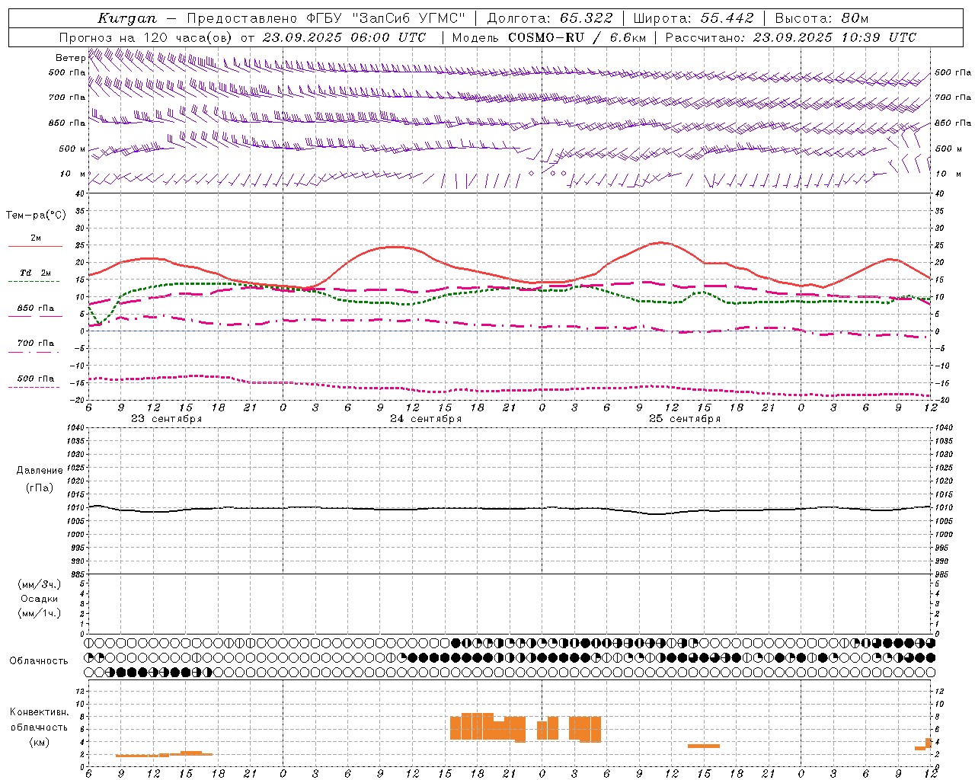Click the 'Долгота: 65.322' value
This screenshot has height=780, width=975.
click(550, 18)
